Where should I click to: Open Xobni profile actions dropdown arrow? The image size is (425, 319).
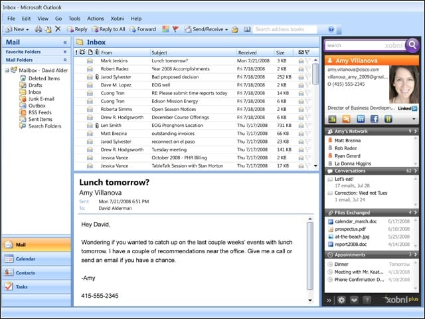[x=414, y=119]
